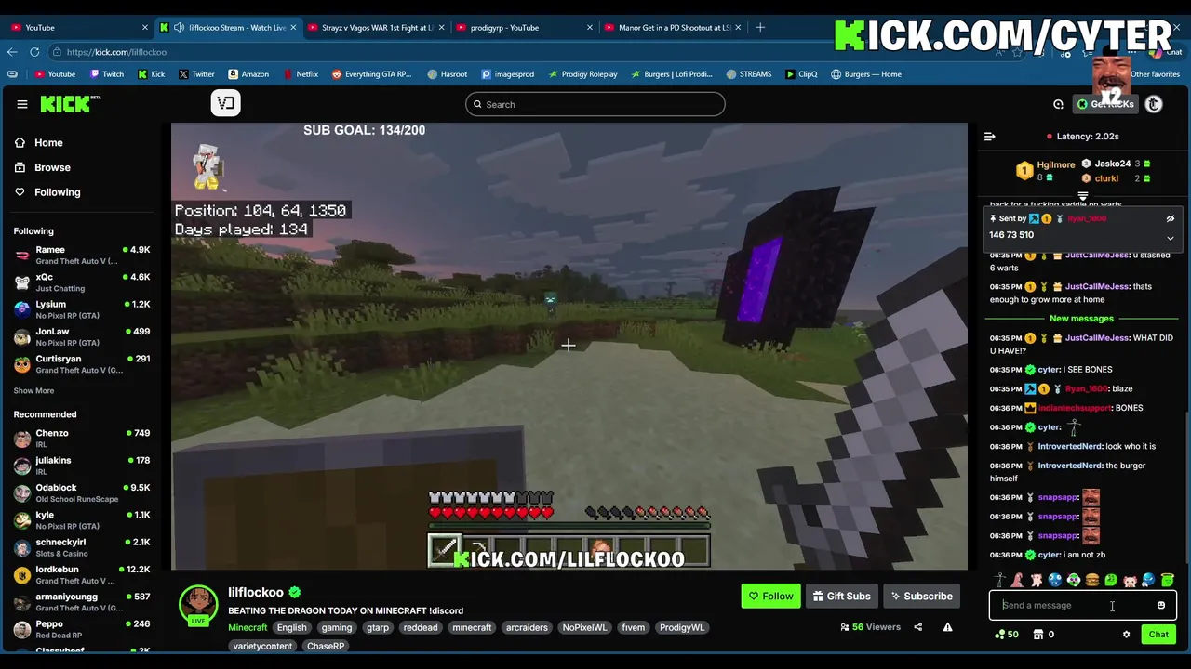Click the share icon beside viewers
Image resolution: width=1191 pixels, height=669 pixels.
click(x=917, y=627)
